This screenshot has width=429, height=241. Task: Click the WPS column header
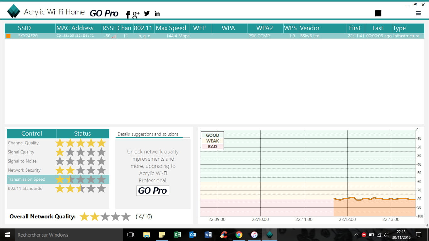click(291, 28)
